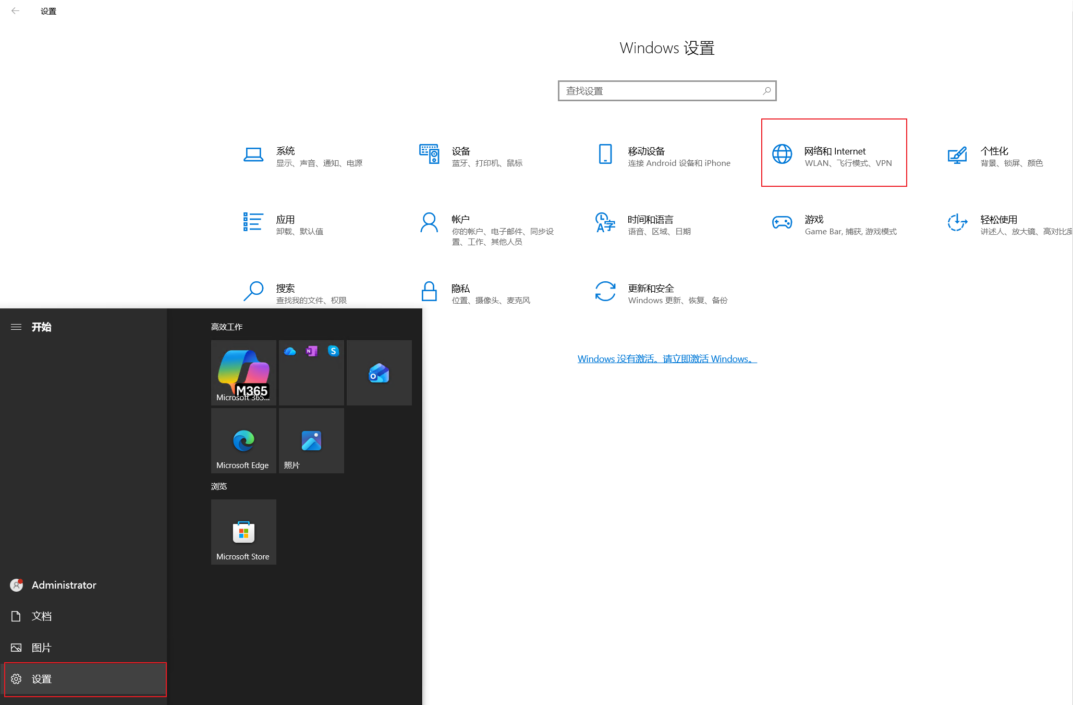This screenshot has width=1073, height=705.
Task: Open Privacy lock icon
Action: coord(429,291)
